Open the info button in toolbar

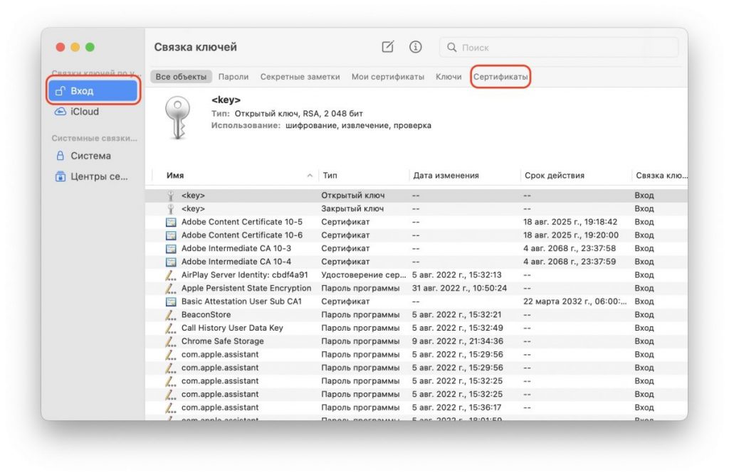pyautogui.click(x=415, y=47)
